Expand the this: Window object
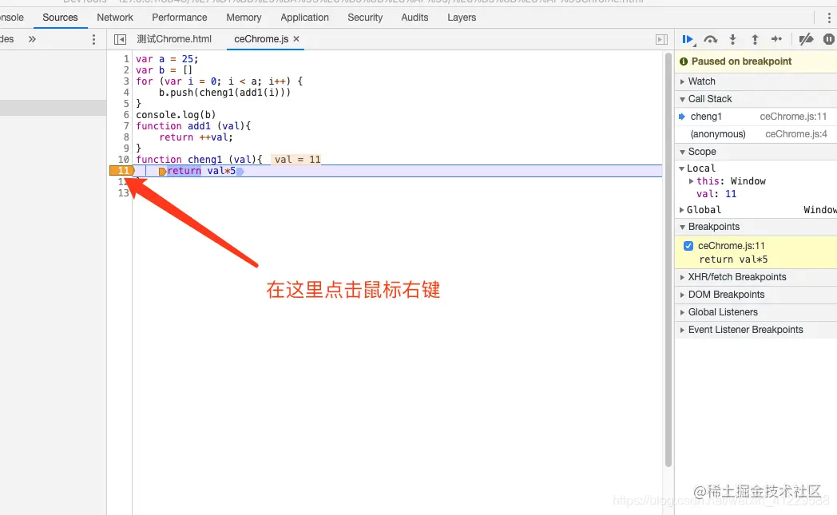Image resolution: width=837 pixels, height=515 pixels. (x=691, y=181)
